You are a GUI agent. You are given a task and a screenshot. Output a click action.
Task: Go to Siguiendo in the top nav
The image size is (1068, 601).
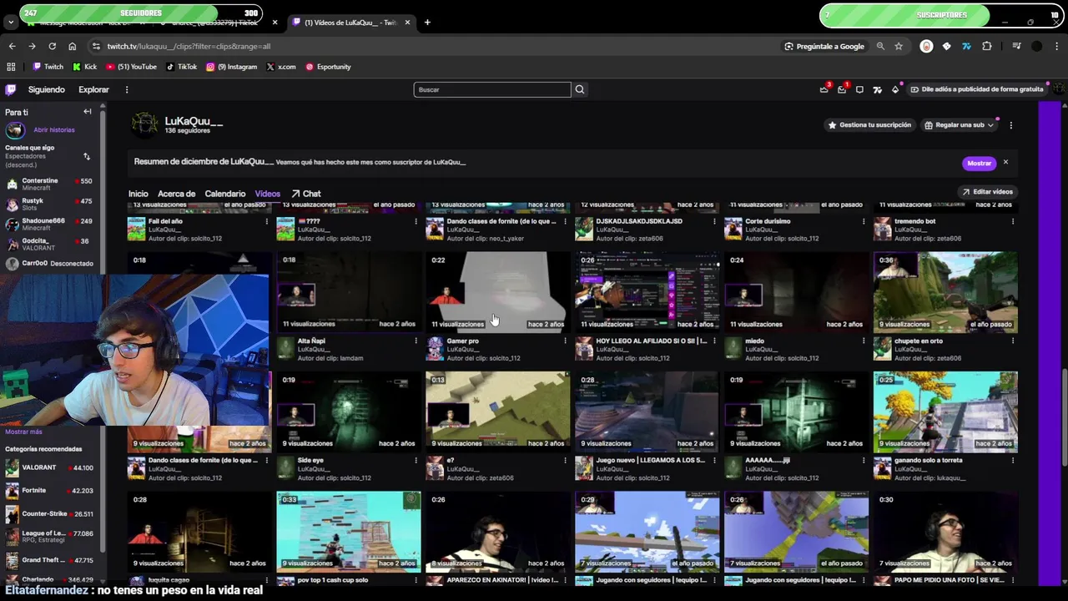(46, 89)
